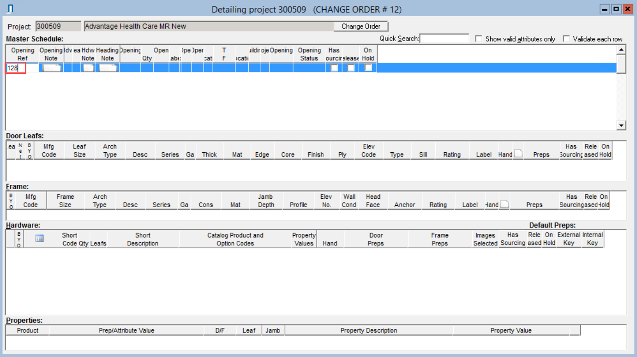Viewport: 637px width, 357px height.
Task: Toggle the Validate each row checkbox
Action: [x=566, y=39]
